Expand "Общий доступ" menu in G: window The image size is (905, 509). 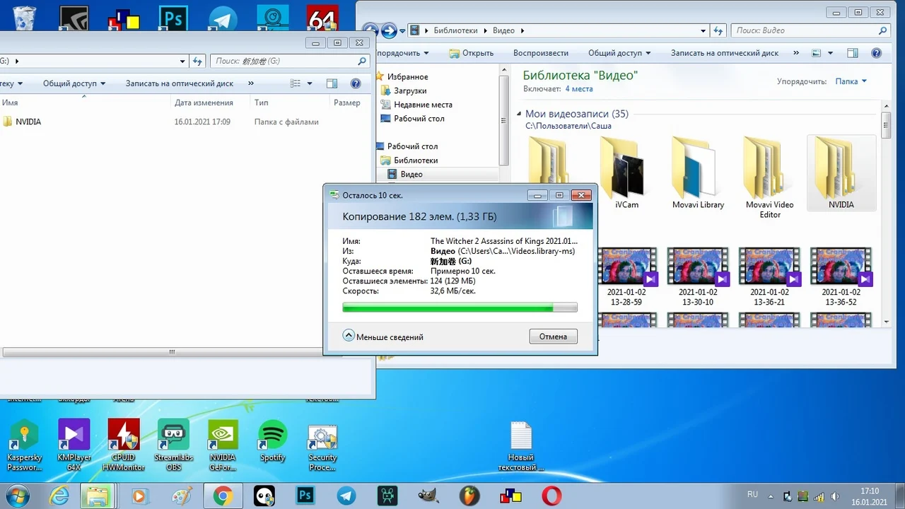(x=74, y=83)
